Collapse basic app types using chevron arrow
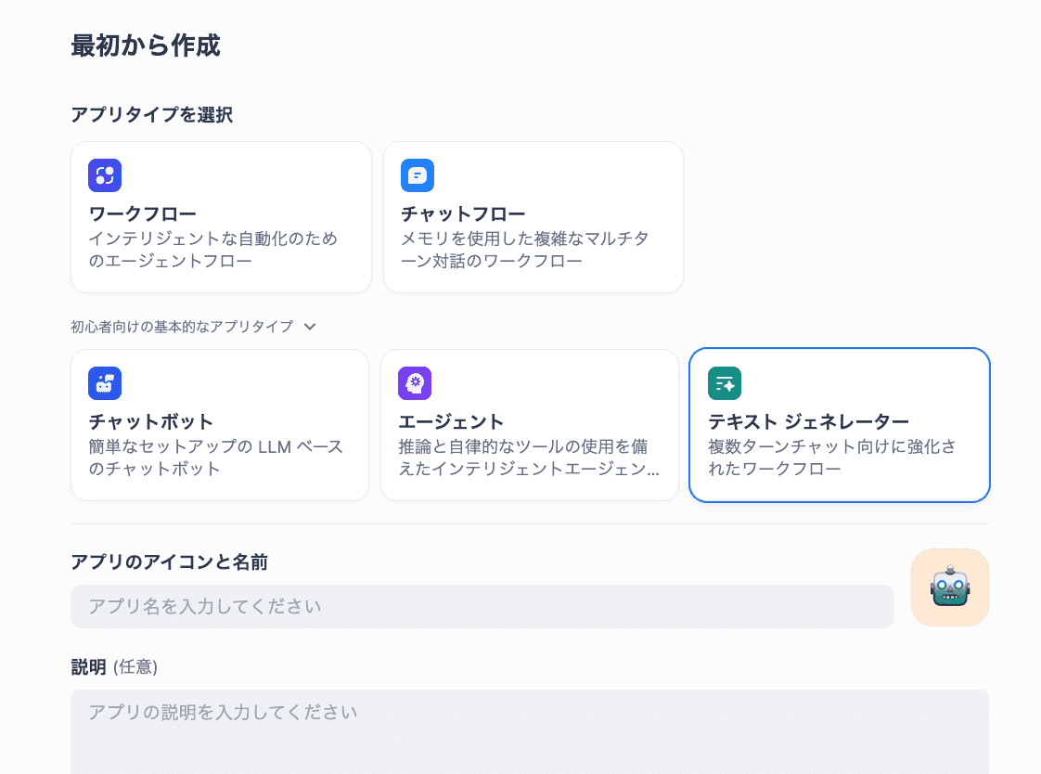Image resolution: width=1041 pixels, height=774 pixels. click(310, 327)
